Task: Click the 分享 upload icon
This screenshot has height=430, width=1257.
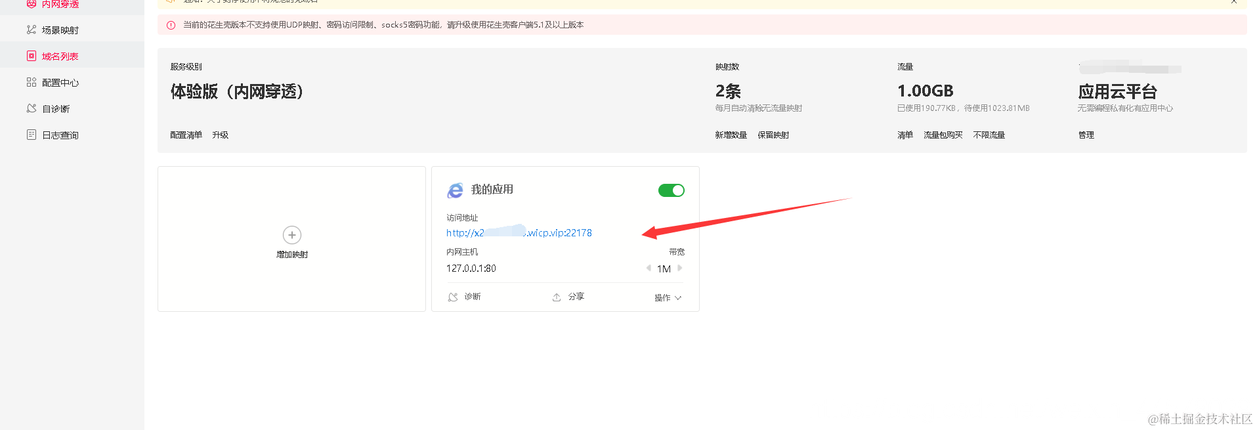Action: 557,297
